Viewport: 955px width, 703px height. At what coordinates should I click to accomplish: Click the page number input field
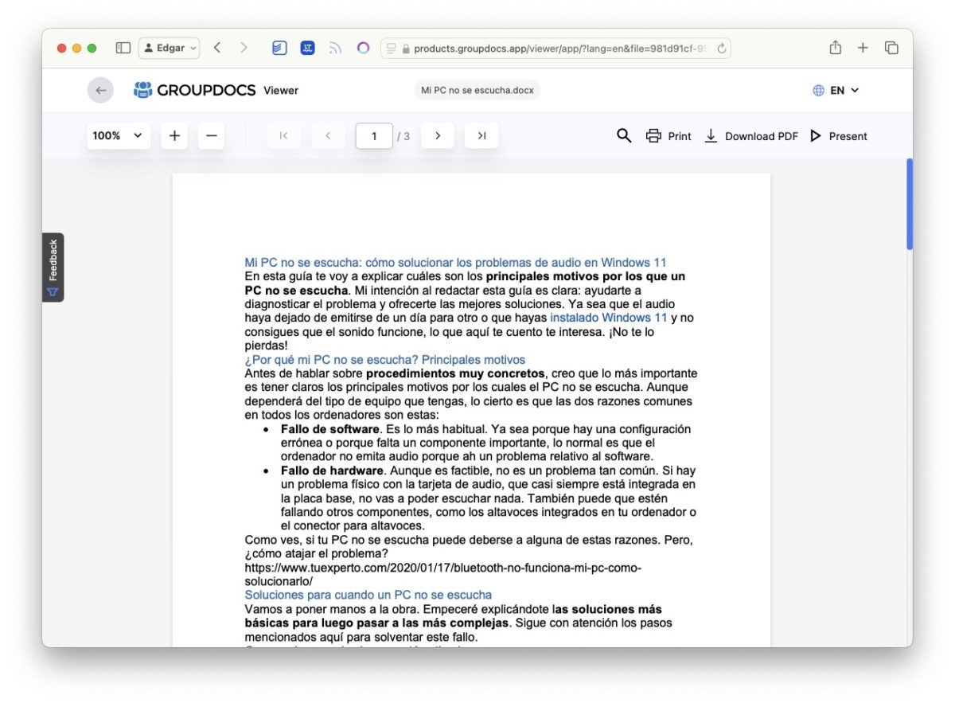(374, 136)
